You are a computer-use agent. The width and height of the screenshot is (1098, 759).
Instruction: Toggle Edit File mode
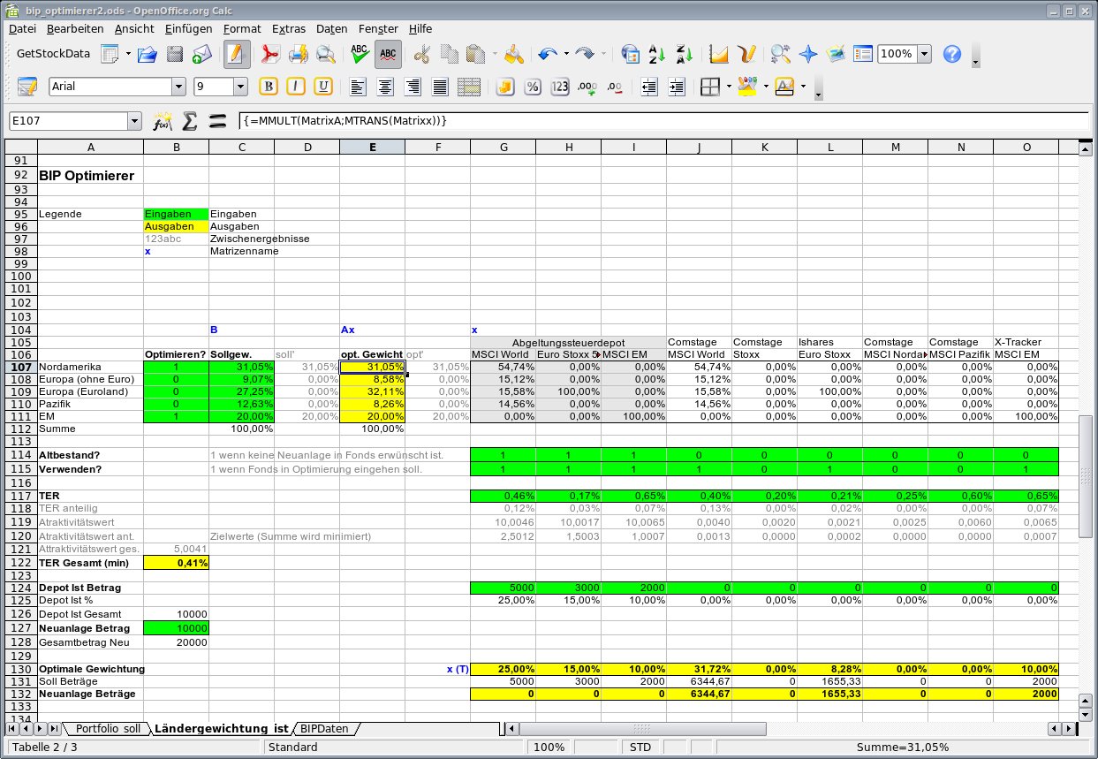pos(235,54)
